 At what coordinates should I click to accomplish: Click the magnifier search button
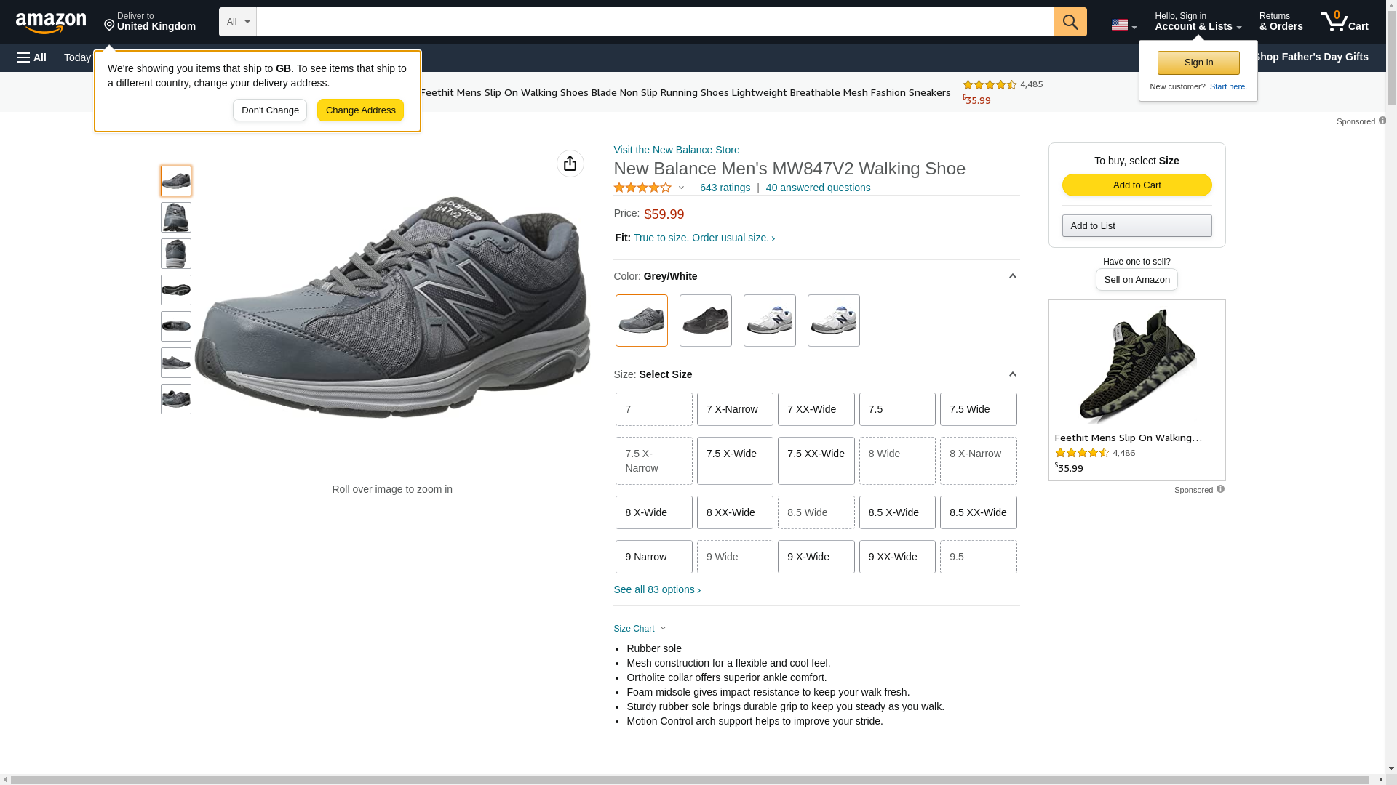coord(1070,22)
